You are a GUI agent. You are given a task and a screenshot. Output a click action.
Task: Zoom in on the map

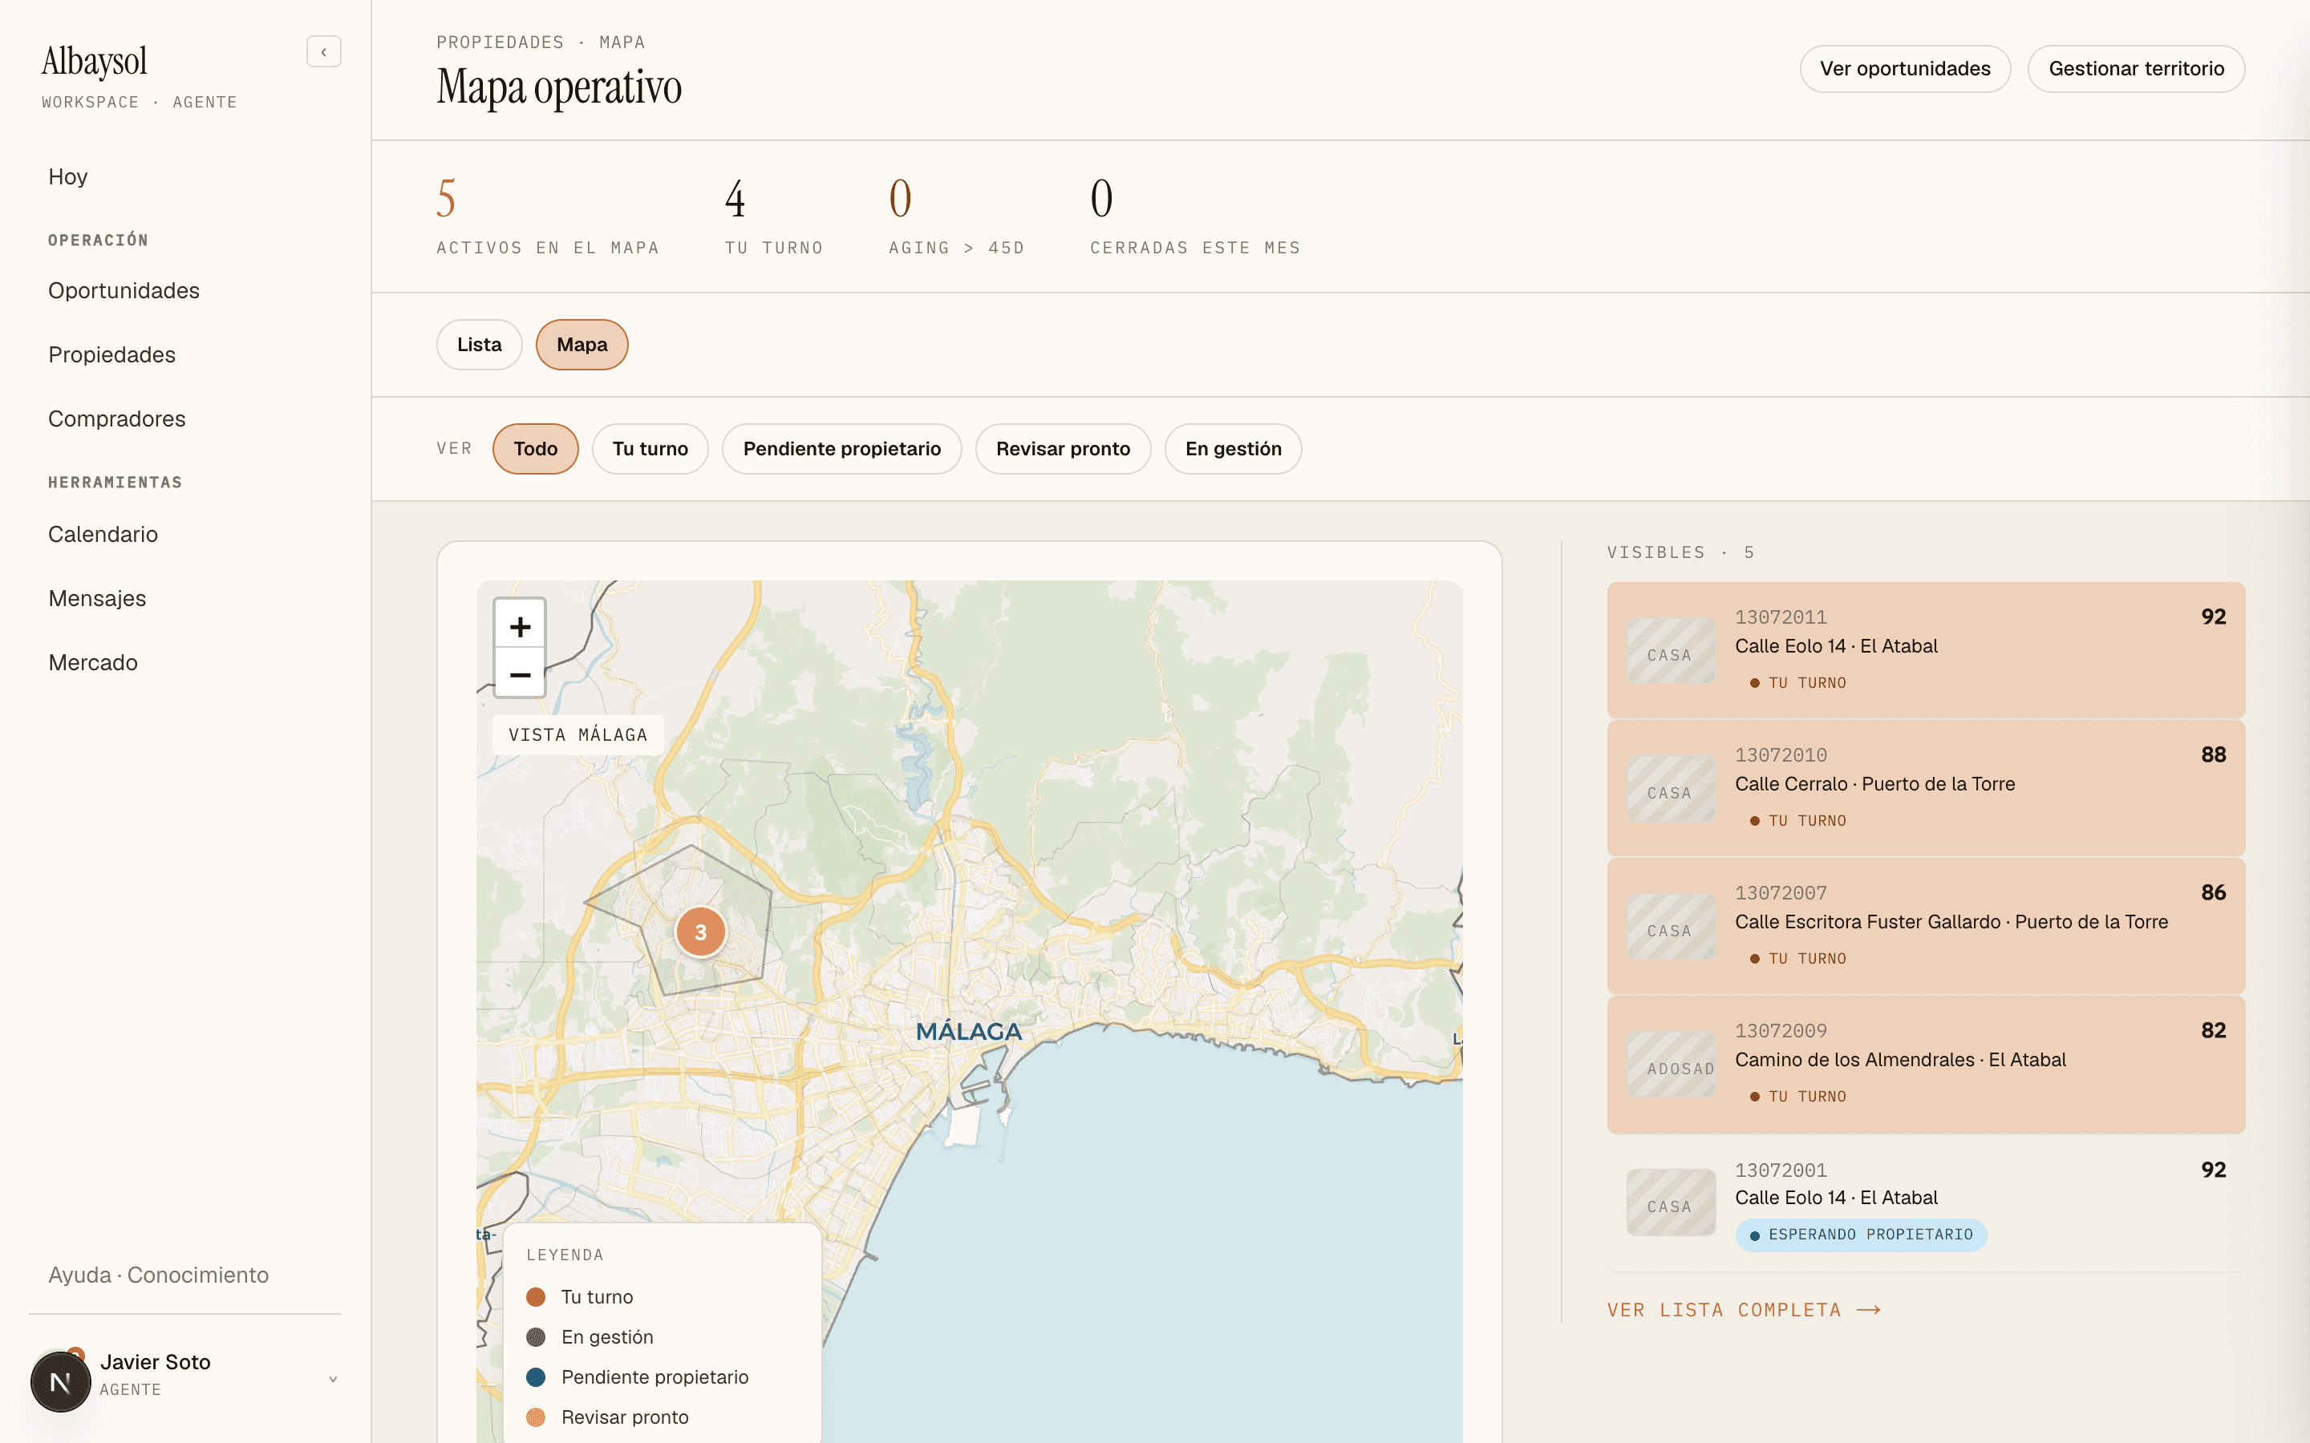pos(519,626)
